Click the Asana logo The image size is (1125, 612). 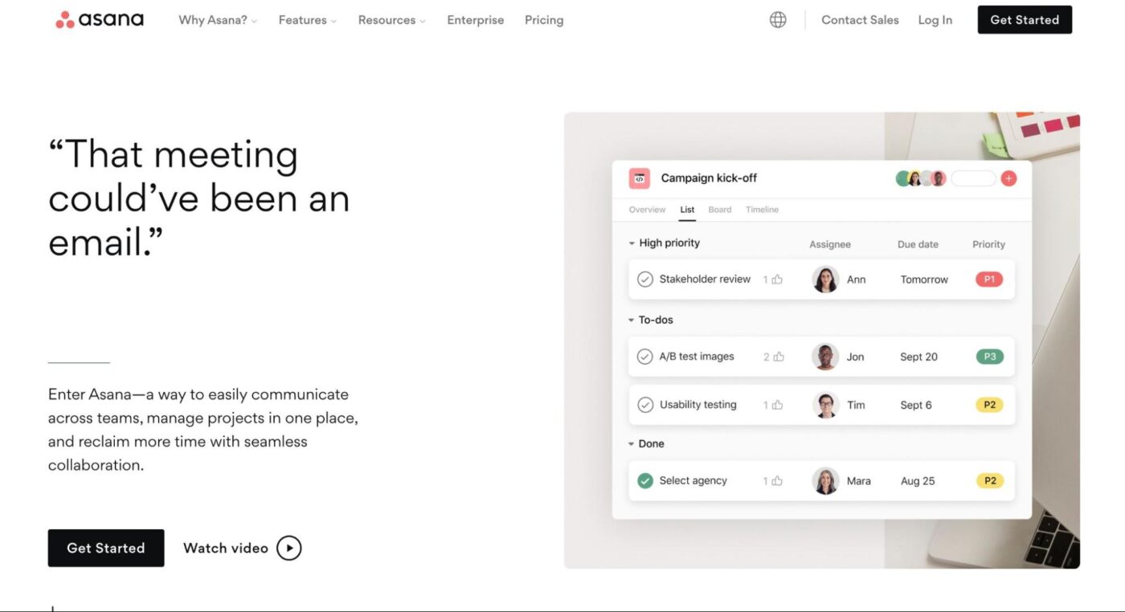(x=98, y=19)
